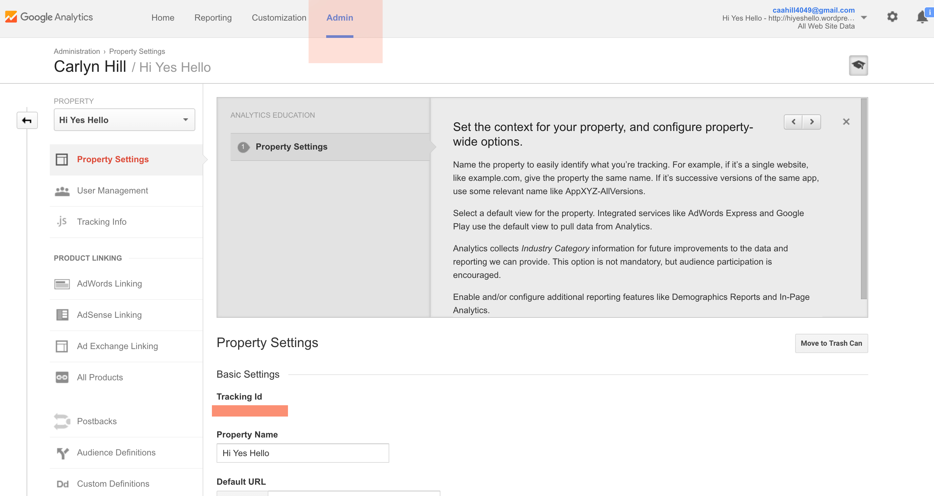Select Property Settings step in Analytics Education
Screen dimensions: 934x496
330,147
